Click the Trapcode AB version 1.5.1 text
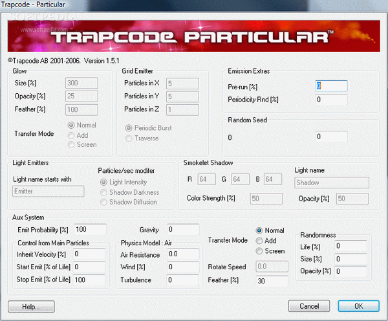Screen dimensions: 388x321 63,61
